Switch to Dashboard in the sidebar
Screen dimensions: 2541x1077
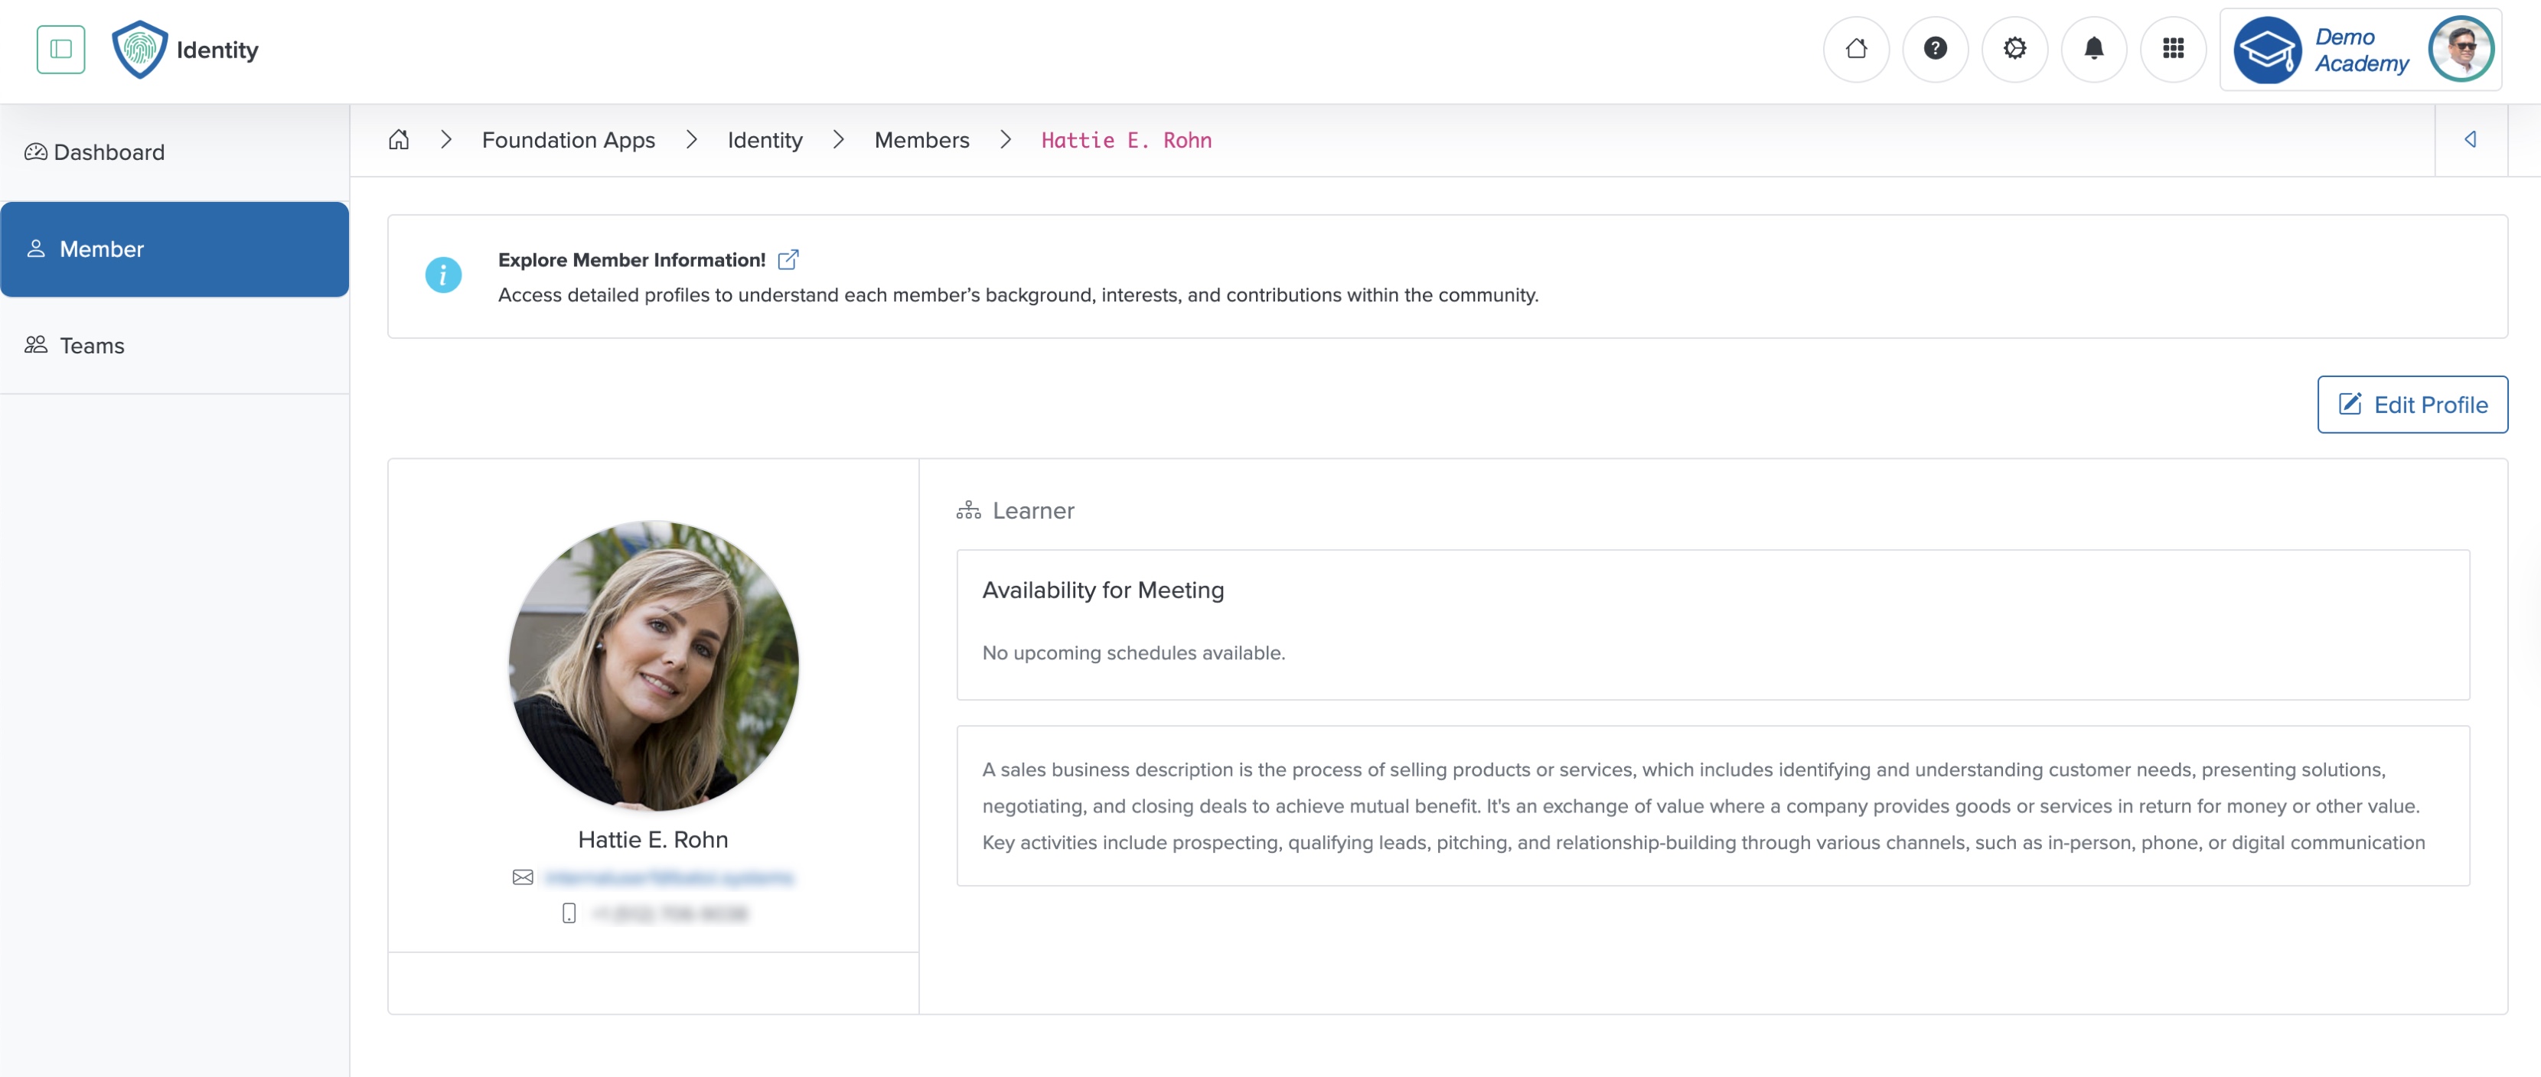(109, 152)
